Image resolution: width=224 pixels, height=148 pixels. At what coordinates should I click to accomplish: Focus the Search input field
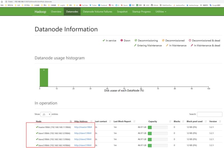click(x=209, y=114)
